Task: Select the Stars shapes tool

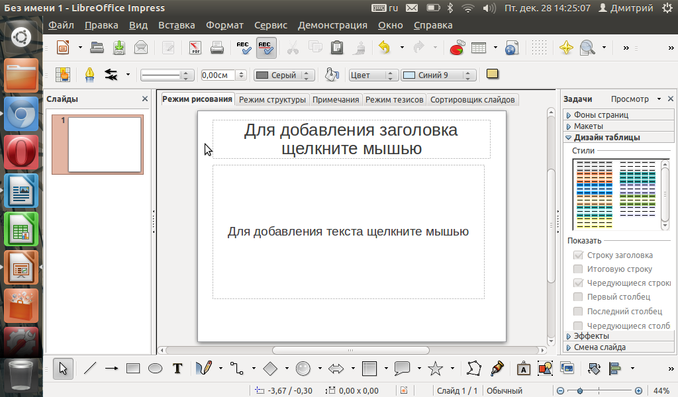Action: point(436,369)
